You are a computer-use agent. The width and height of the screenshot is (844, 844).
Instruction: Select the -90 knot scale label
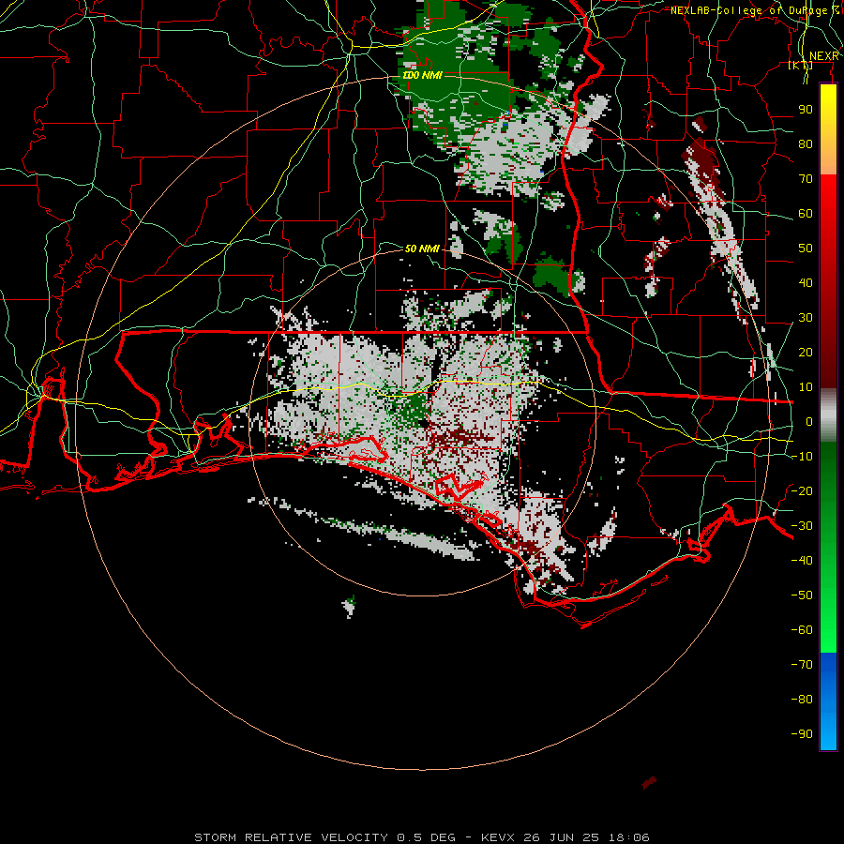pos(802,733)
